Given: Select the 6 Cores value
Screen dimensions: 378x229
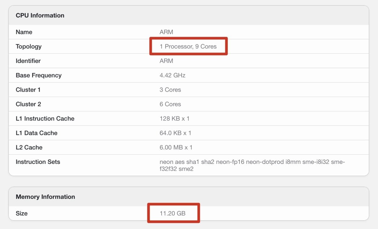Looking at the screenshot, I should (170, 104).
